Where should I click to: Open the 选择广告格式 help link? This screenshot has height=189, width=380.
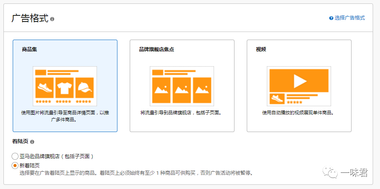click(x=350, y=18)
